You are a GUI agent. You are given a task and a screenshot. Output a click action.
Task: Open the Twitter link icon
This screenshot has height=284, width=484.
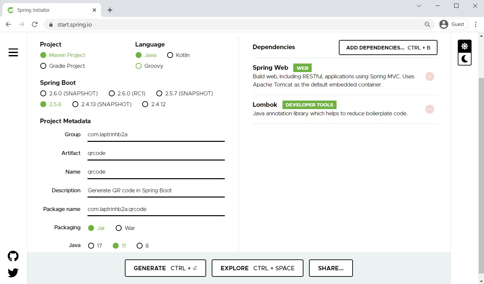[x=13, y=273]
